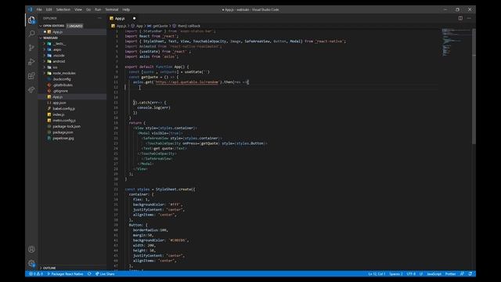Open the Help menu
501x282 pixels.
[126, 9]
